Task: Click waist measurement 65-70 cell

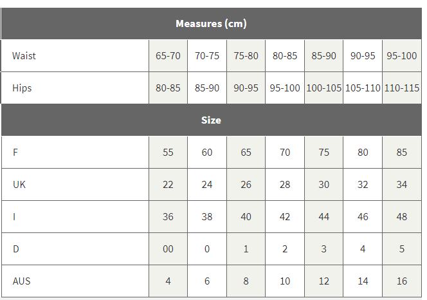Action: click(x=168, y=56)
